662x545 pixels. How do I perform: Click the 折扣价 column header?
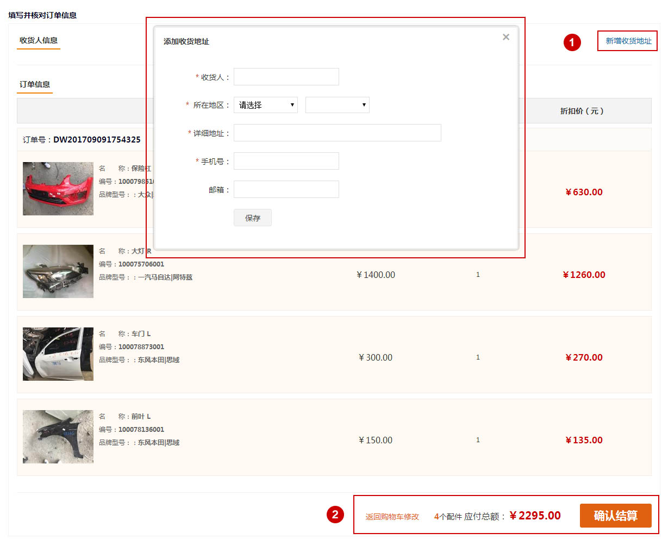[x=582, y=111]
